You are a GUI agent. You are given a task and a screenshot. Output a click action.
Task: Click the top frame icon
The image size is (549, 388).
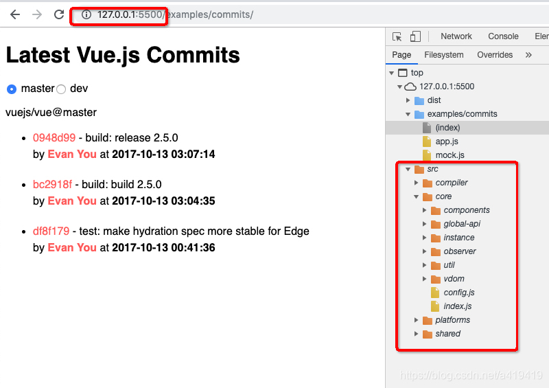click(x=403, y=73)
